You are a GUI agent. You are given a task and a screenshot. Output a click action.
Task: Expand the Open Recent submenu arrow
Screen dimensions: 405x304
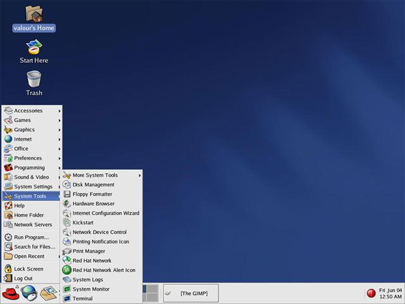tap(59, 256)
